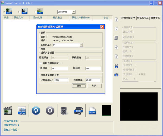
Task: Click the add file page icon
Action: pyautogui.click(x=116, y=20)
